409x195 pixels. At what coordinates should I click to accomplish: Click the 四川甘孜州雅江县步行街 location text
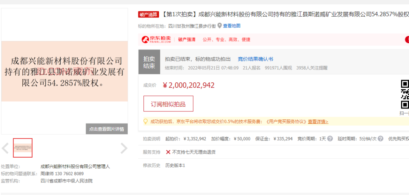pyautogui.click(x=192, y=26)
